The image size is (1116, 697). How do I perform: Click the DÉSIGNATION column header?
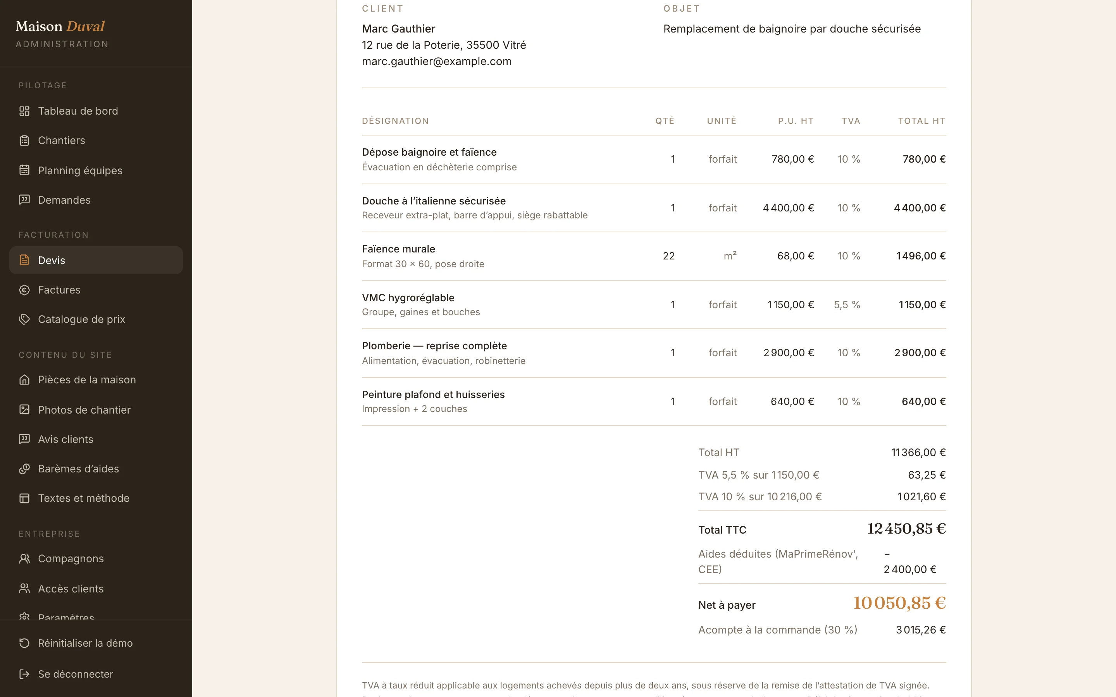coord(395,121)
